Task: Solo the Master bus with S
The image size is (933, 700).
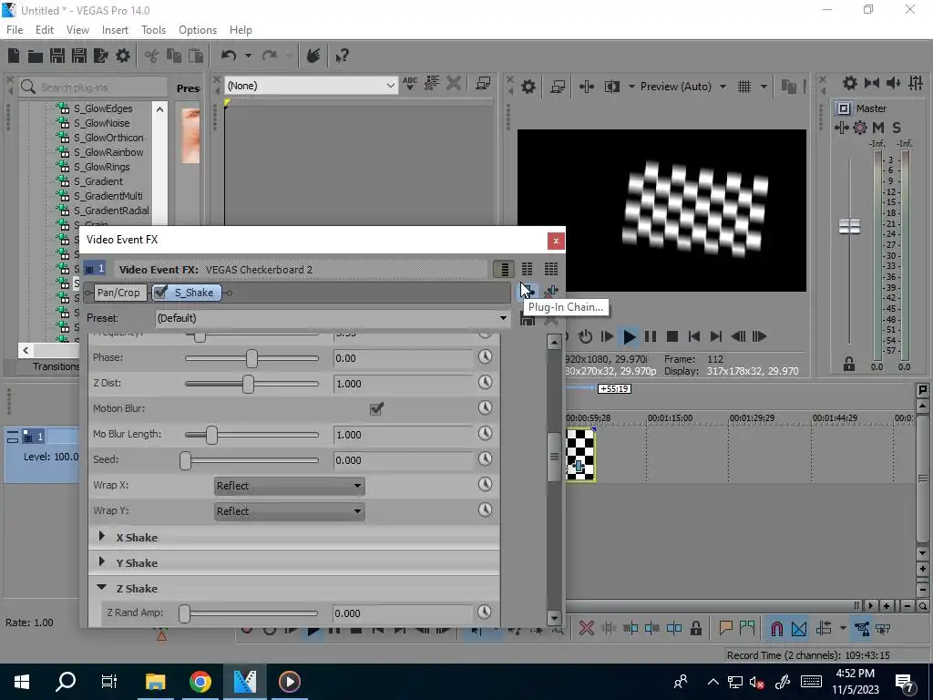Action: point(897,128)
